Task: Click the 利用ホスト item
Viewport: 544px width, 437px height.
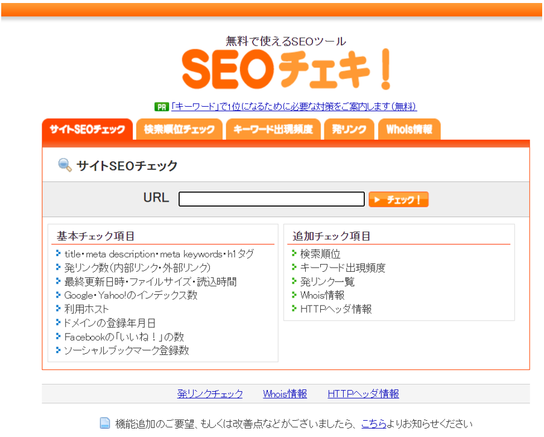Action: point(86,309)
